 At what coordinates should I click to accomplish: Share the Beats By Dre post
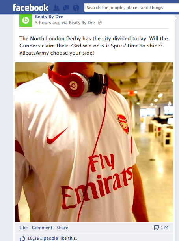point(62,228)
